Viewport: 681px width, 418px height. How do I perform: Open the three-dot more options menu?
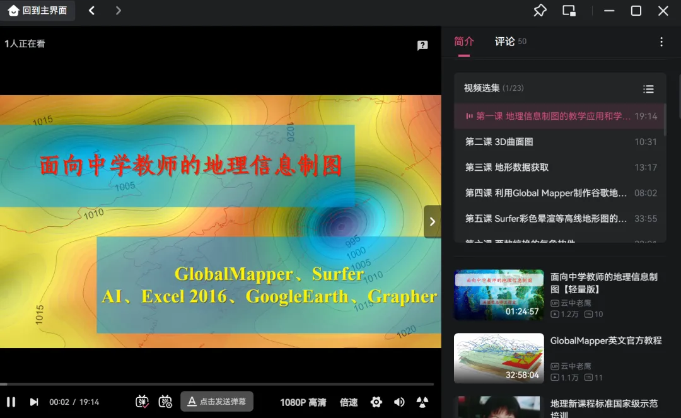tap(661, 42)
